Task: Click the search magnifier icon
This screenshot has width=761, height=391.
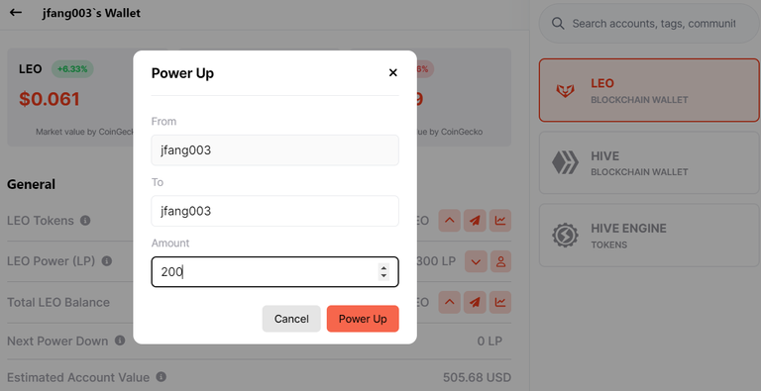Action: click(x=558, y=24)
